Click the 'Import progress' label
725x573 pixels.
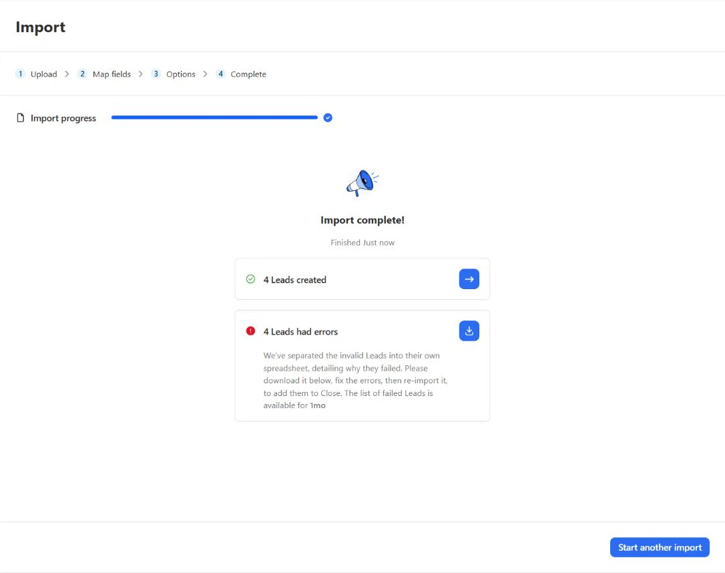pyautogui.click(x=63, y=118)
